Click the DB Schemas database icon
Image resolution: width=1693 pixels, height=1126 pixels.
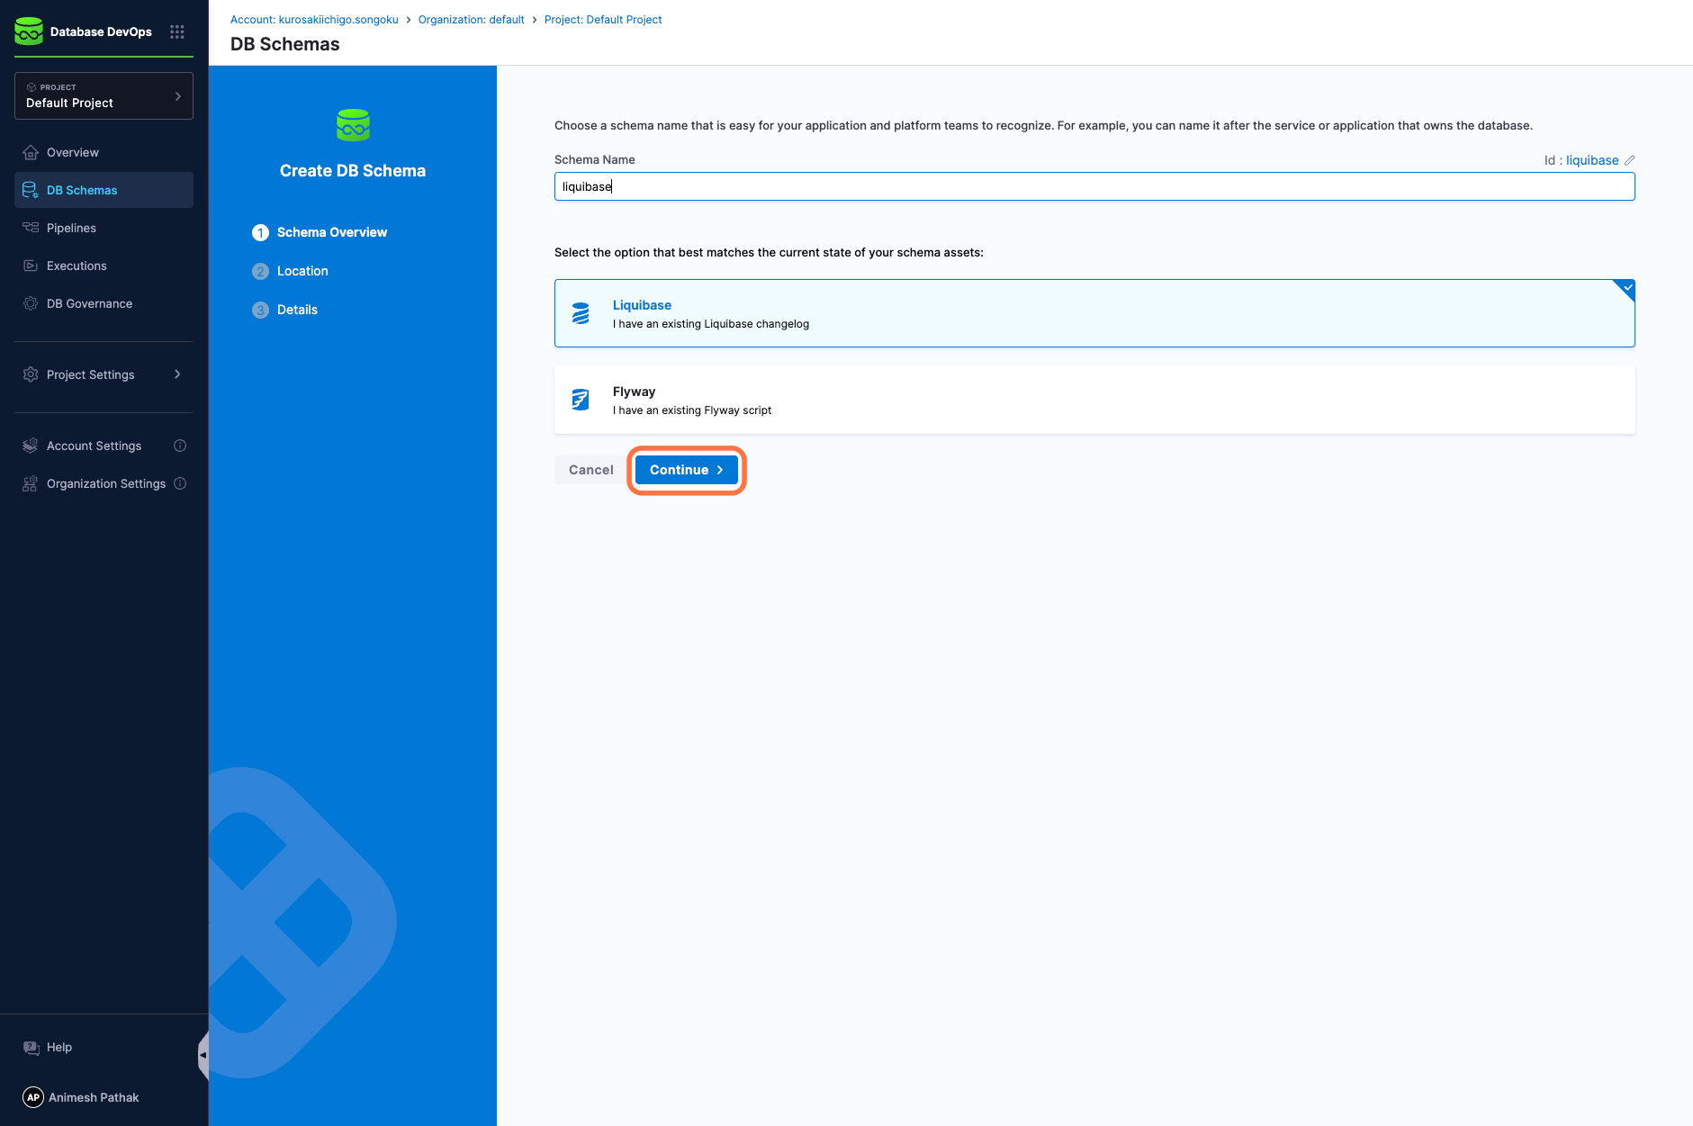coord(31,190)
